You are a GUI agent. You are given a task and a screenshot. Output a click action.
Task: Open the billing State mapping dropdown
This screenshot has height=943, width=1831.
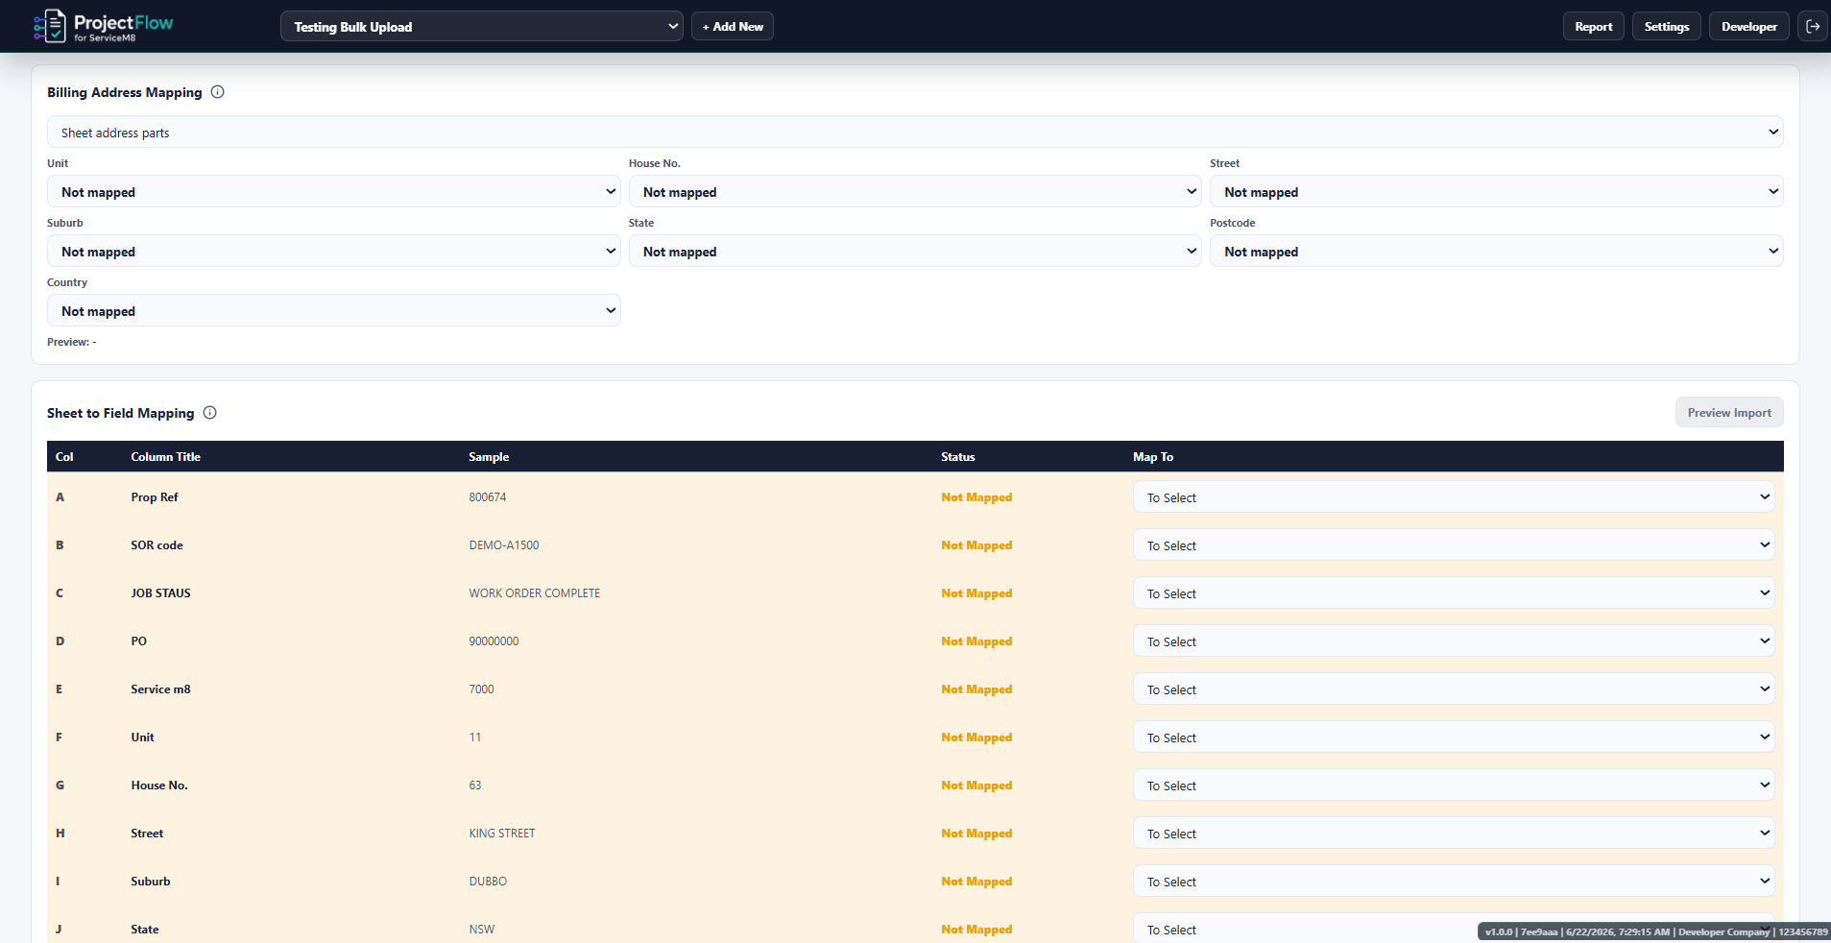click(x=915, y=252)
